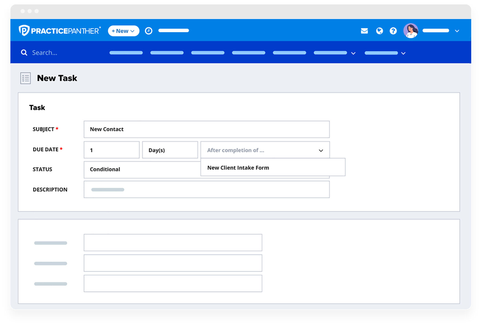482x326 pixels.
Task: Click the PracticePanther logo
Action: point(59,30)
